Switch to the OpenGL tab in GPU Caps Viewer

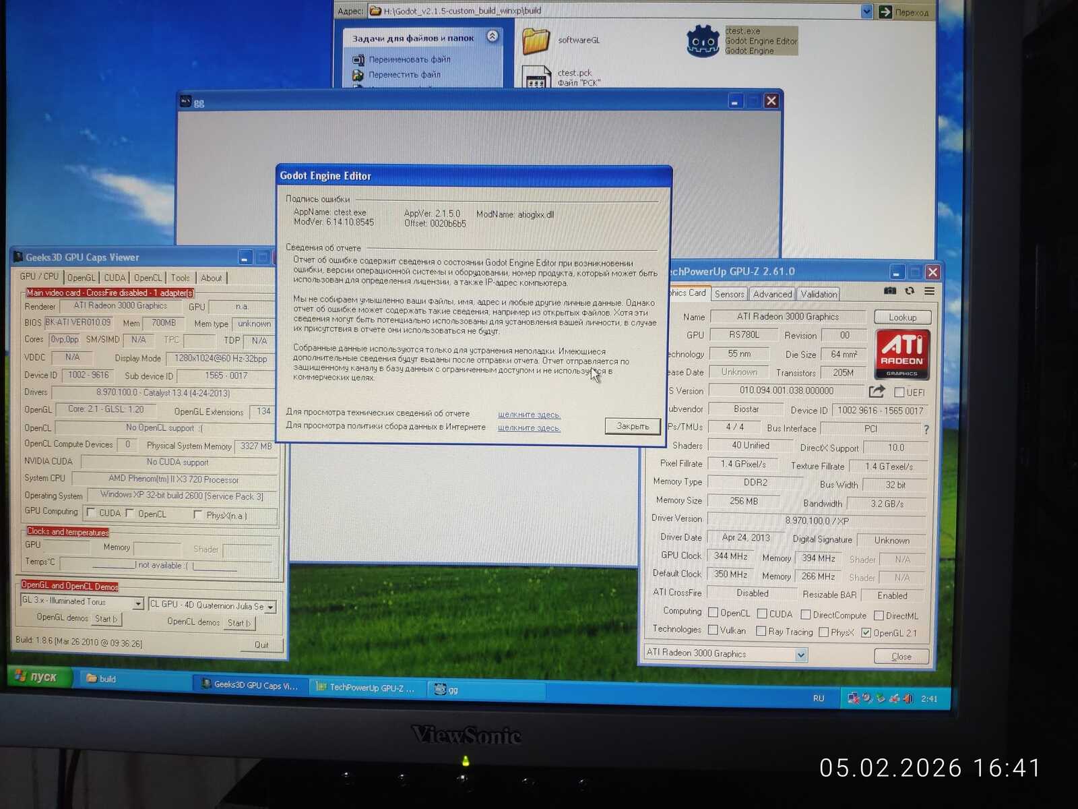coord(81,277)
